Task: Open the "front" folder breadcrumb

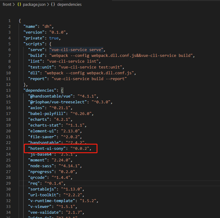Action: point(7,5)
